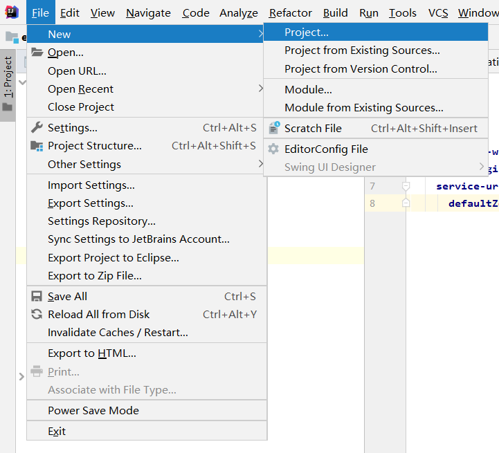This screenshot has width=499, height=453.
Task: Select Export to Zip File...
Action: [x=147, y=275]
